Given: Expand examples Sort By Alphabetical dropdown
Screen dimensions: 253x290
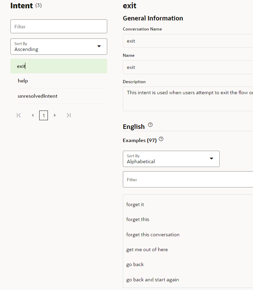Looking at the screenshot, I should click(x=171, y=159).
